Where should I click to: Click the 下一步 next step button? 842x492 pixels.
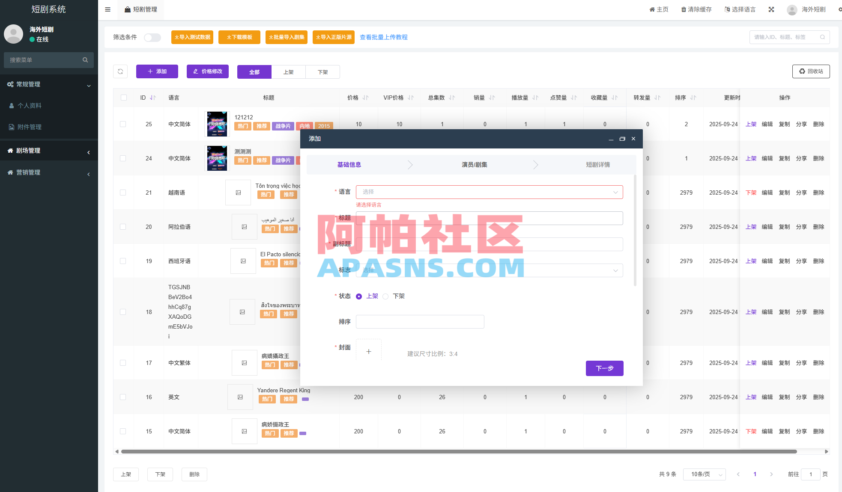(x=604, y=368)
